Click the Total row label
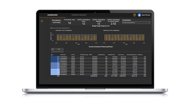 (58, 76)
